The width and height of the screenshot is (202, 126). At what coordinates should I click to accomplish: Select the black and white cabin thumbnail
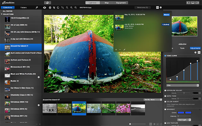pos(50,108)
